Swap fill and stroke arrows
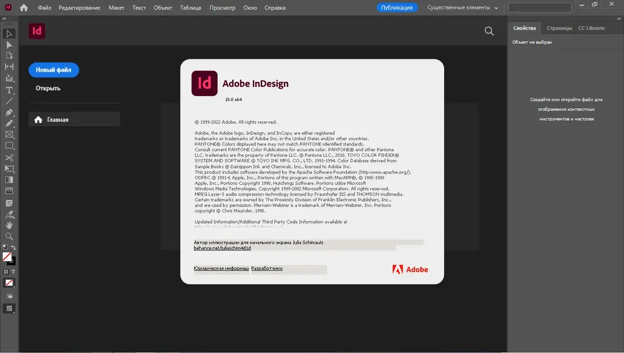The image size is (624, 353). click(x=14, y=247)
